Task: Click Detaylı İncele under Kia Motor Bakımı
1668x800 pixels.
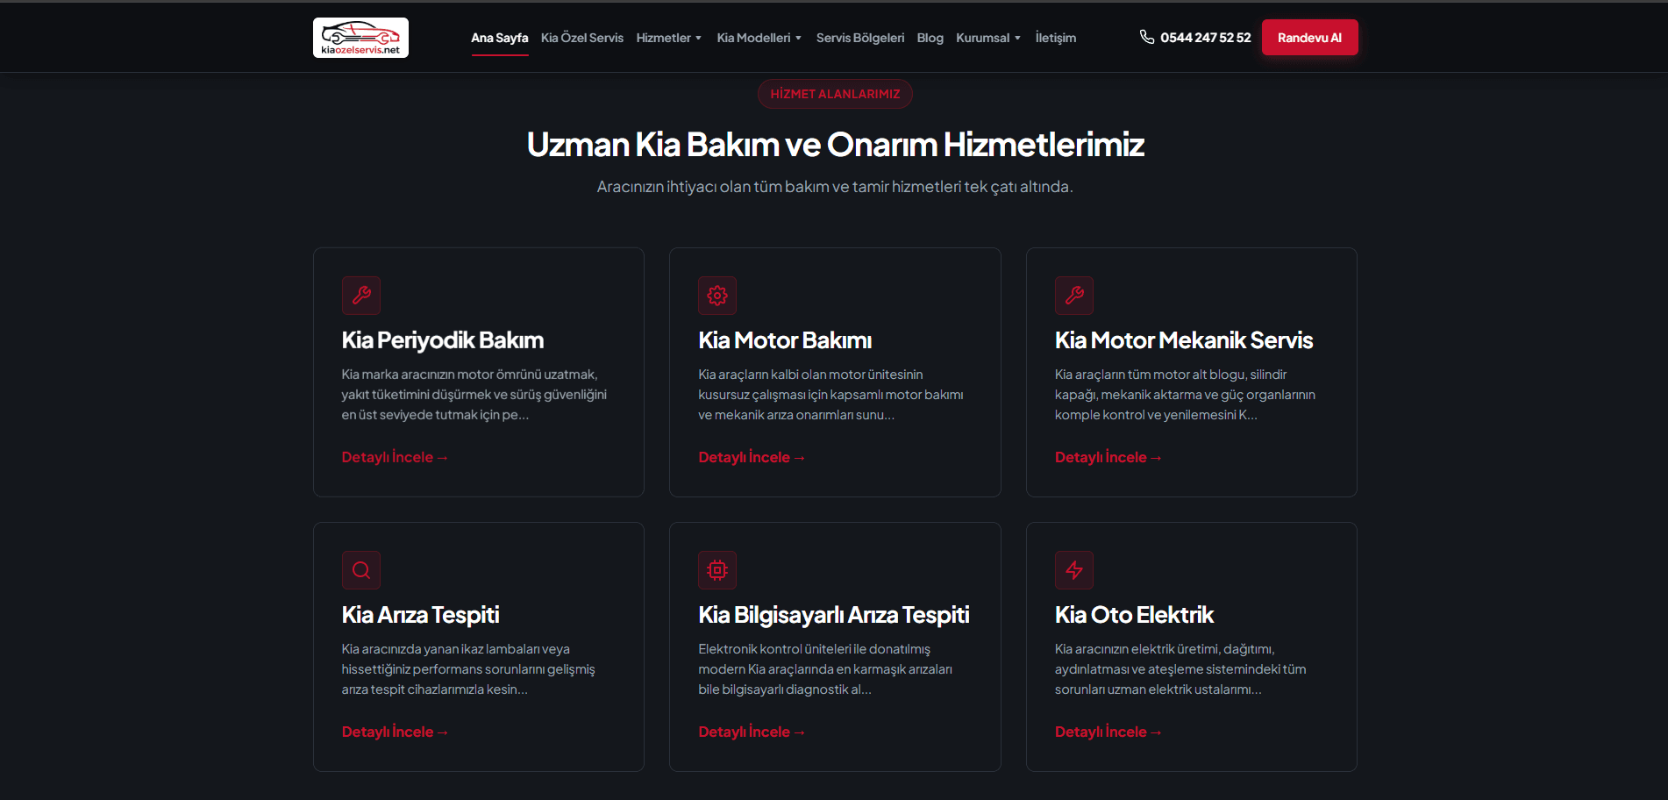Action: [x=752, y=457]
